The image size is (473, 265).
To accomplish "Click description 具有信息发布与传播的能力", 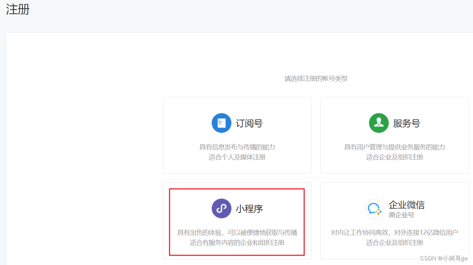I will (x=237, y=147).
